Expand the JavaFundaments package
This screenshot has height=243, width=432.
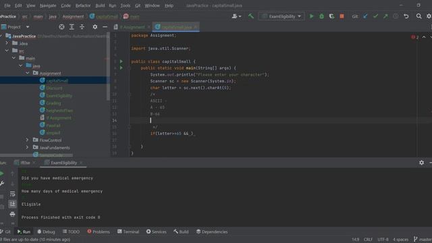(x=27, y=147)
